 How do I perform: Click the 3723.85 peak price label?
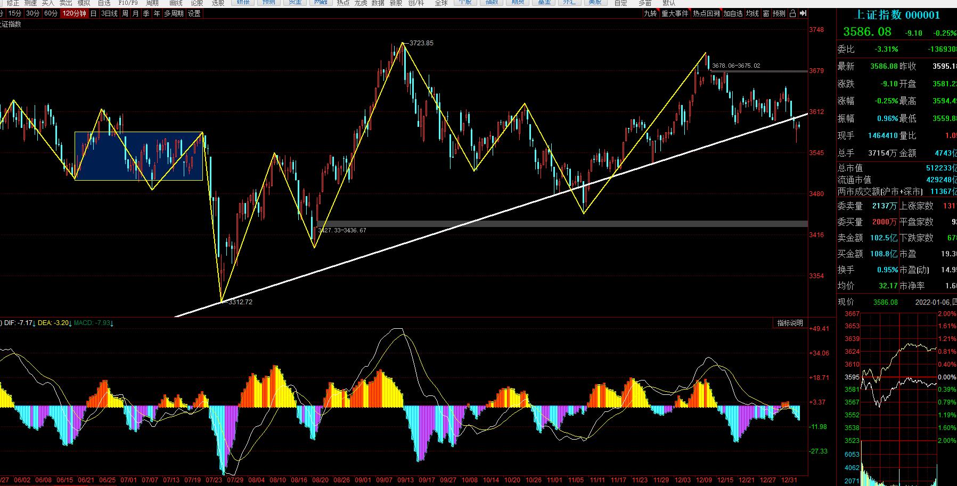pos(421,43)
